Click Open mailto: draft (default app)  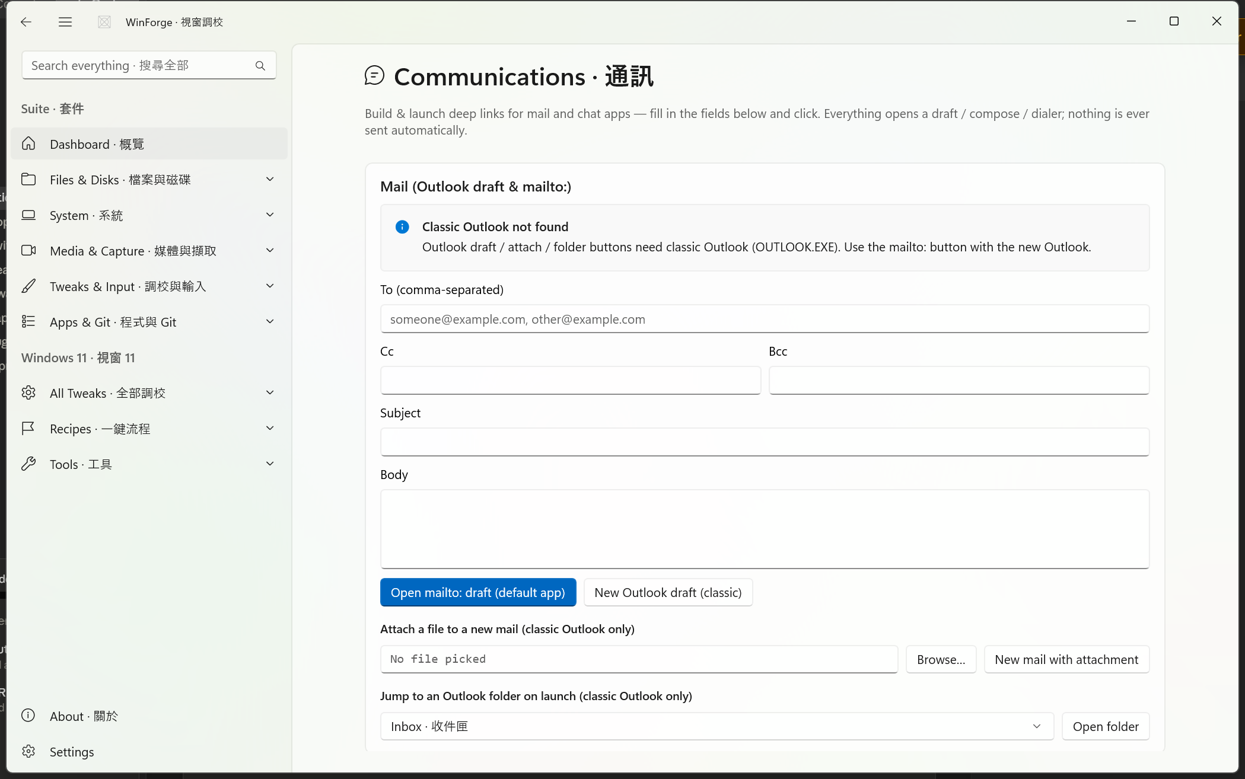coord(478,592)
